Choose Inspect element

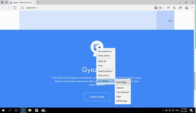(106, 71)
